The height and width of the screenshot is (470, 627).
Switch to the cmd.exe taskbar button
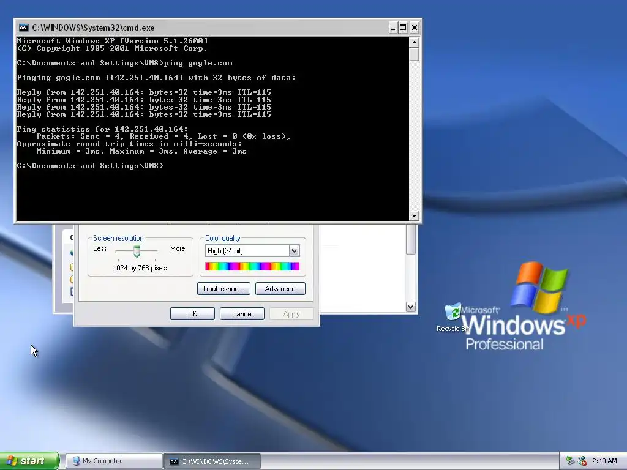coord(212,461)
